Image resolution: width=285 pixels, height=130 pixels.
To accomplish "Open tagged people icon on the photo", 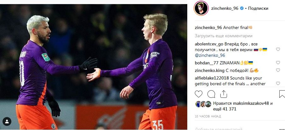I will pyautogui.click(x=7, y=121).
